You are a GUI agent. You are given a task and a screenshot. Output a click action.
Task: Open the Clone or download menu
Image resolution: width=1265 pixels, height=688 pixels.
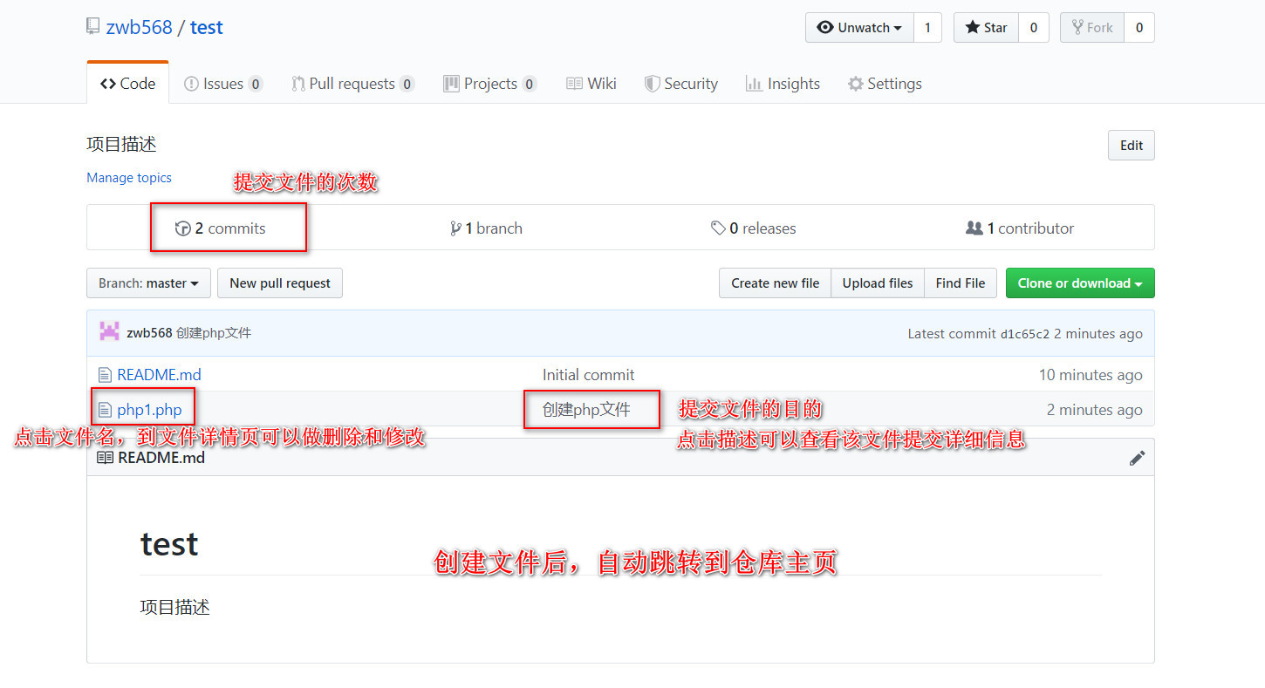coord(1079,283)
